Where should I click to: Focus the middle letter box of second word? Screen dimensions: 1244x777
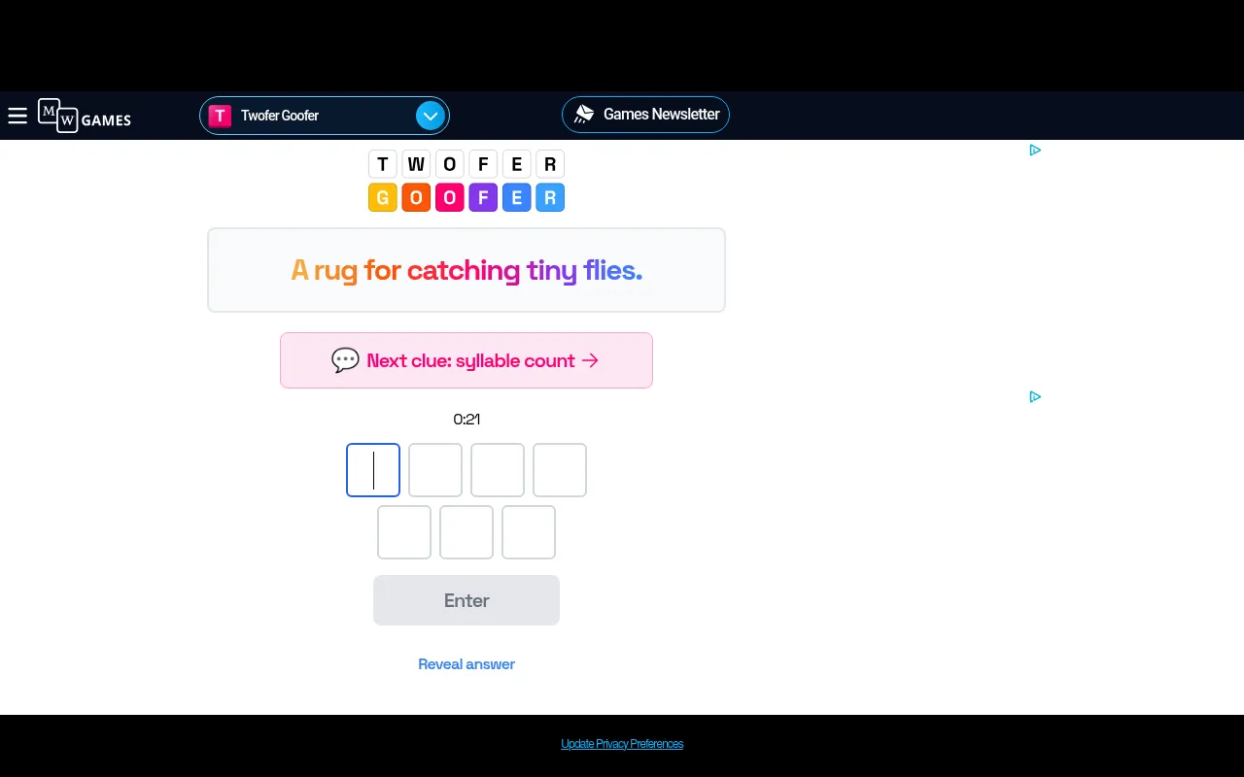(466, 532)
